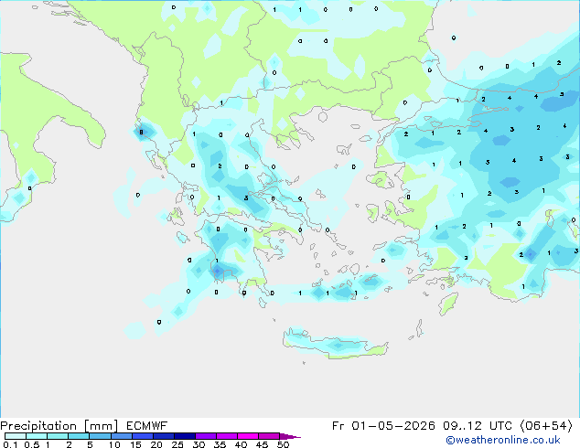Click the 2–5 mm legend swatch
Screen dimensions: 580x448
79,436
